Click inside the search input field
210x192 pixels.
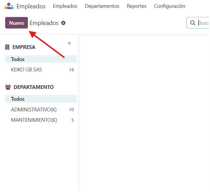[x=203, y=23]
